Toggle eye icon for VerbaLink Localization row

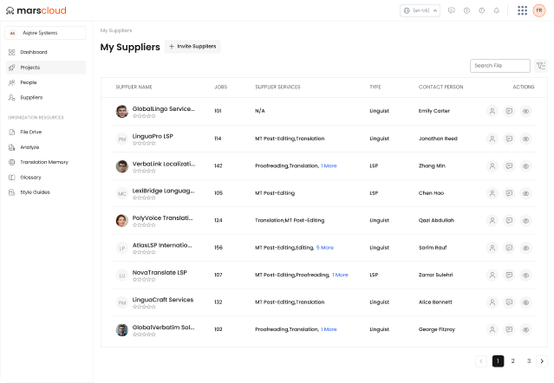click(x=525, y=166)
